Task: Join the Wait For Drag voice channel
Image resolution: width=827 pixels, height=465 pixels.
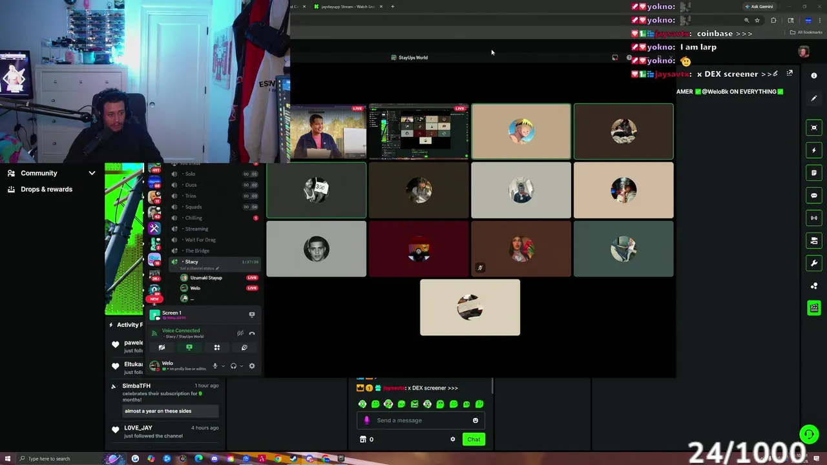Action: point(215,240)
